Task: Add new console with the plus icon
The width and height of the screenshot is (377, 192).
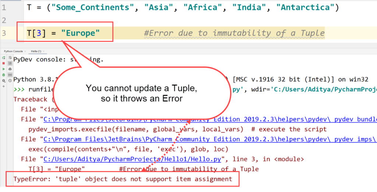Action: (4, 86)
